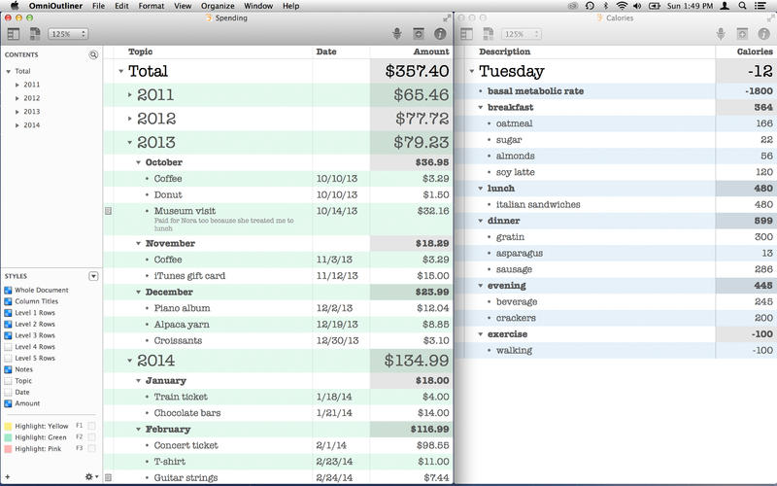The height and width of the screenshot is (486, 777).
Task: Expand the 2011 row in the outline
Action: click(x=129, y=94)
